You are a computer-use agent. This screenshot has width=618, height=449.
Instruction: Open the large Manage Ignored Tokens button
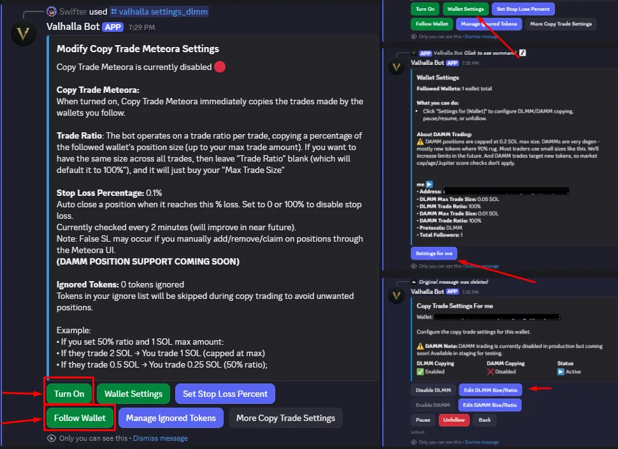coord(171,418)
